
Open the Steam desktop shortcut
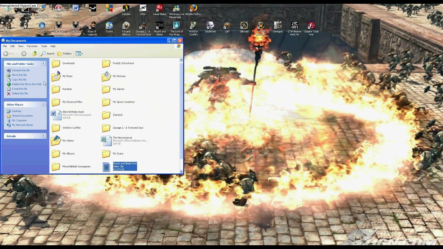coord(92,10)
